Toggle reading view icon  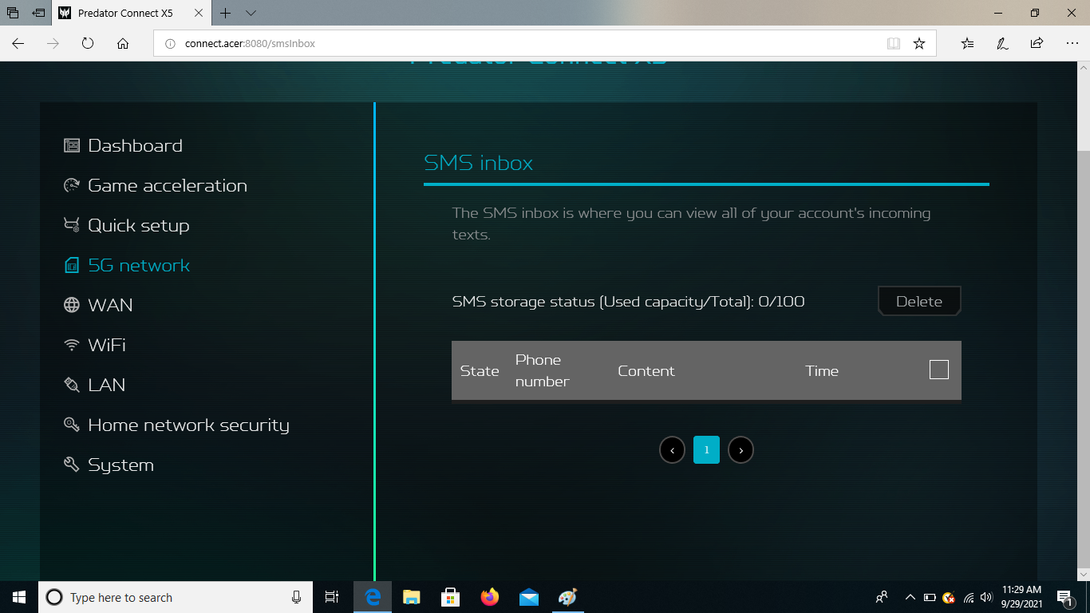coord(894,44)
